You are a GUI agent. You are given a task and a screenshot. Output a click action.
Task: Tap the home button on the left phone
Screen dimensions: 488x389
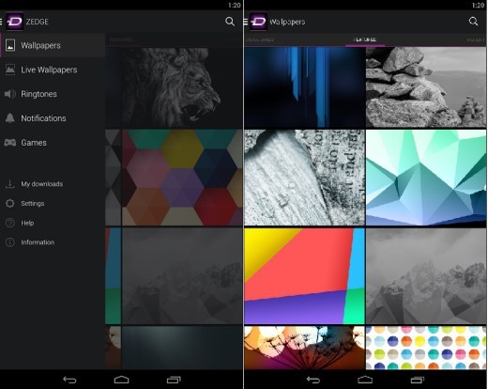pos(121,380)
